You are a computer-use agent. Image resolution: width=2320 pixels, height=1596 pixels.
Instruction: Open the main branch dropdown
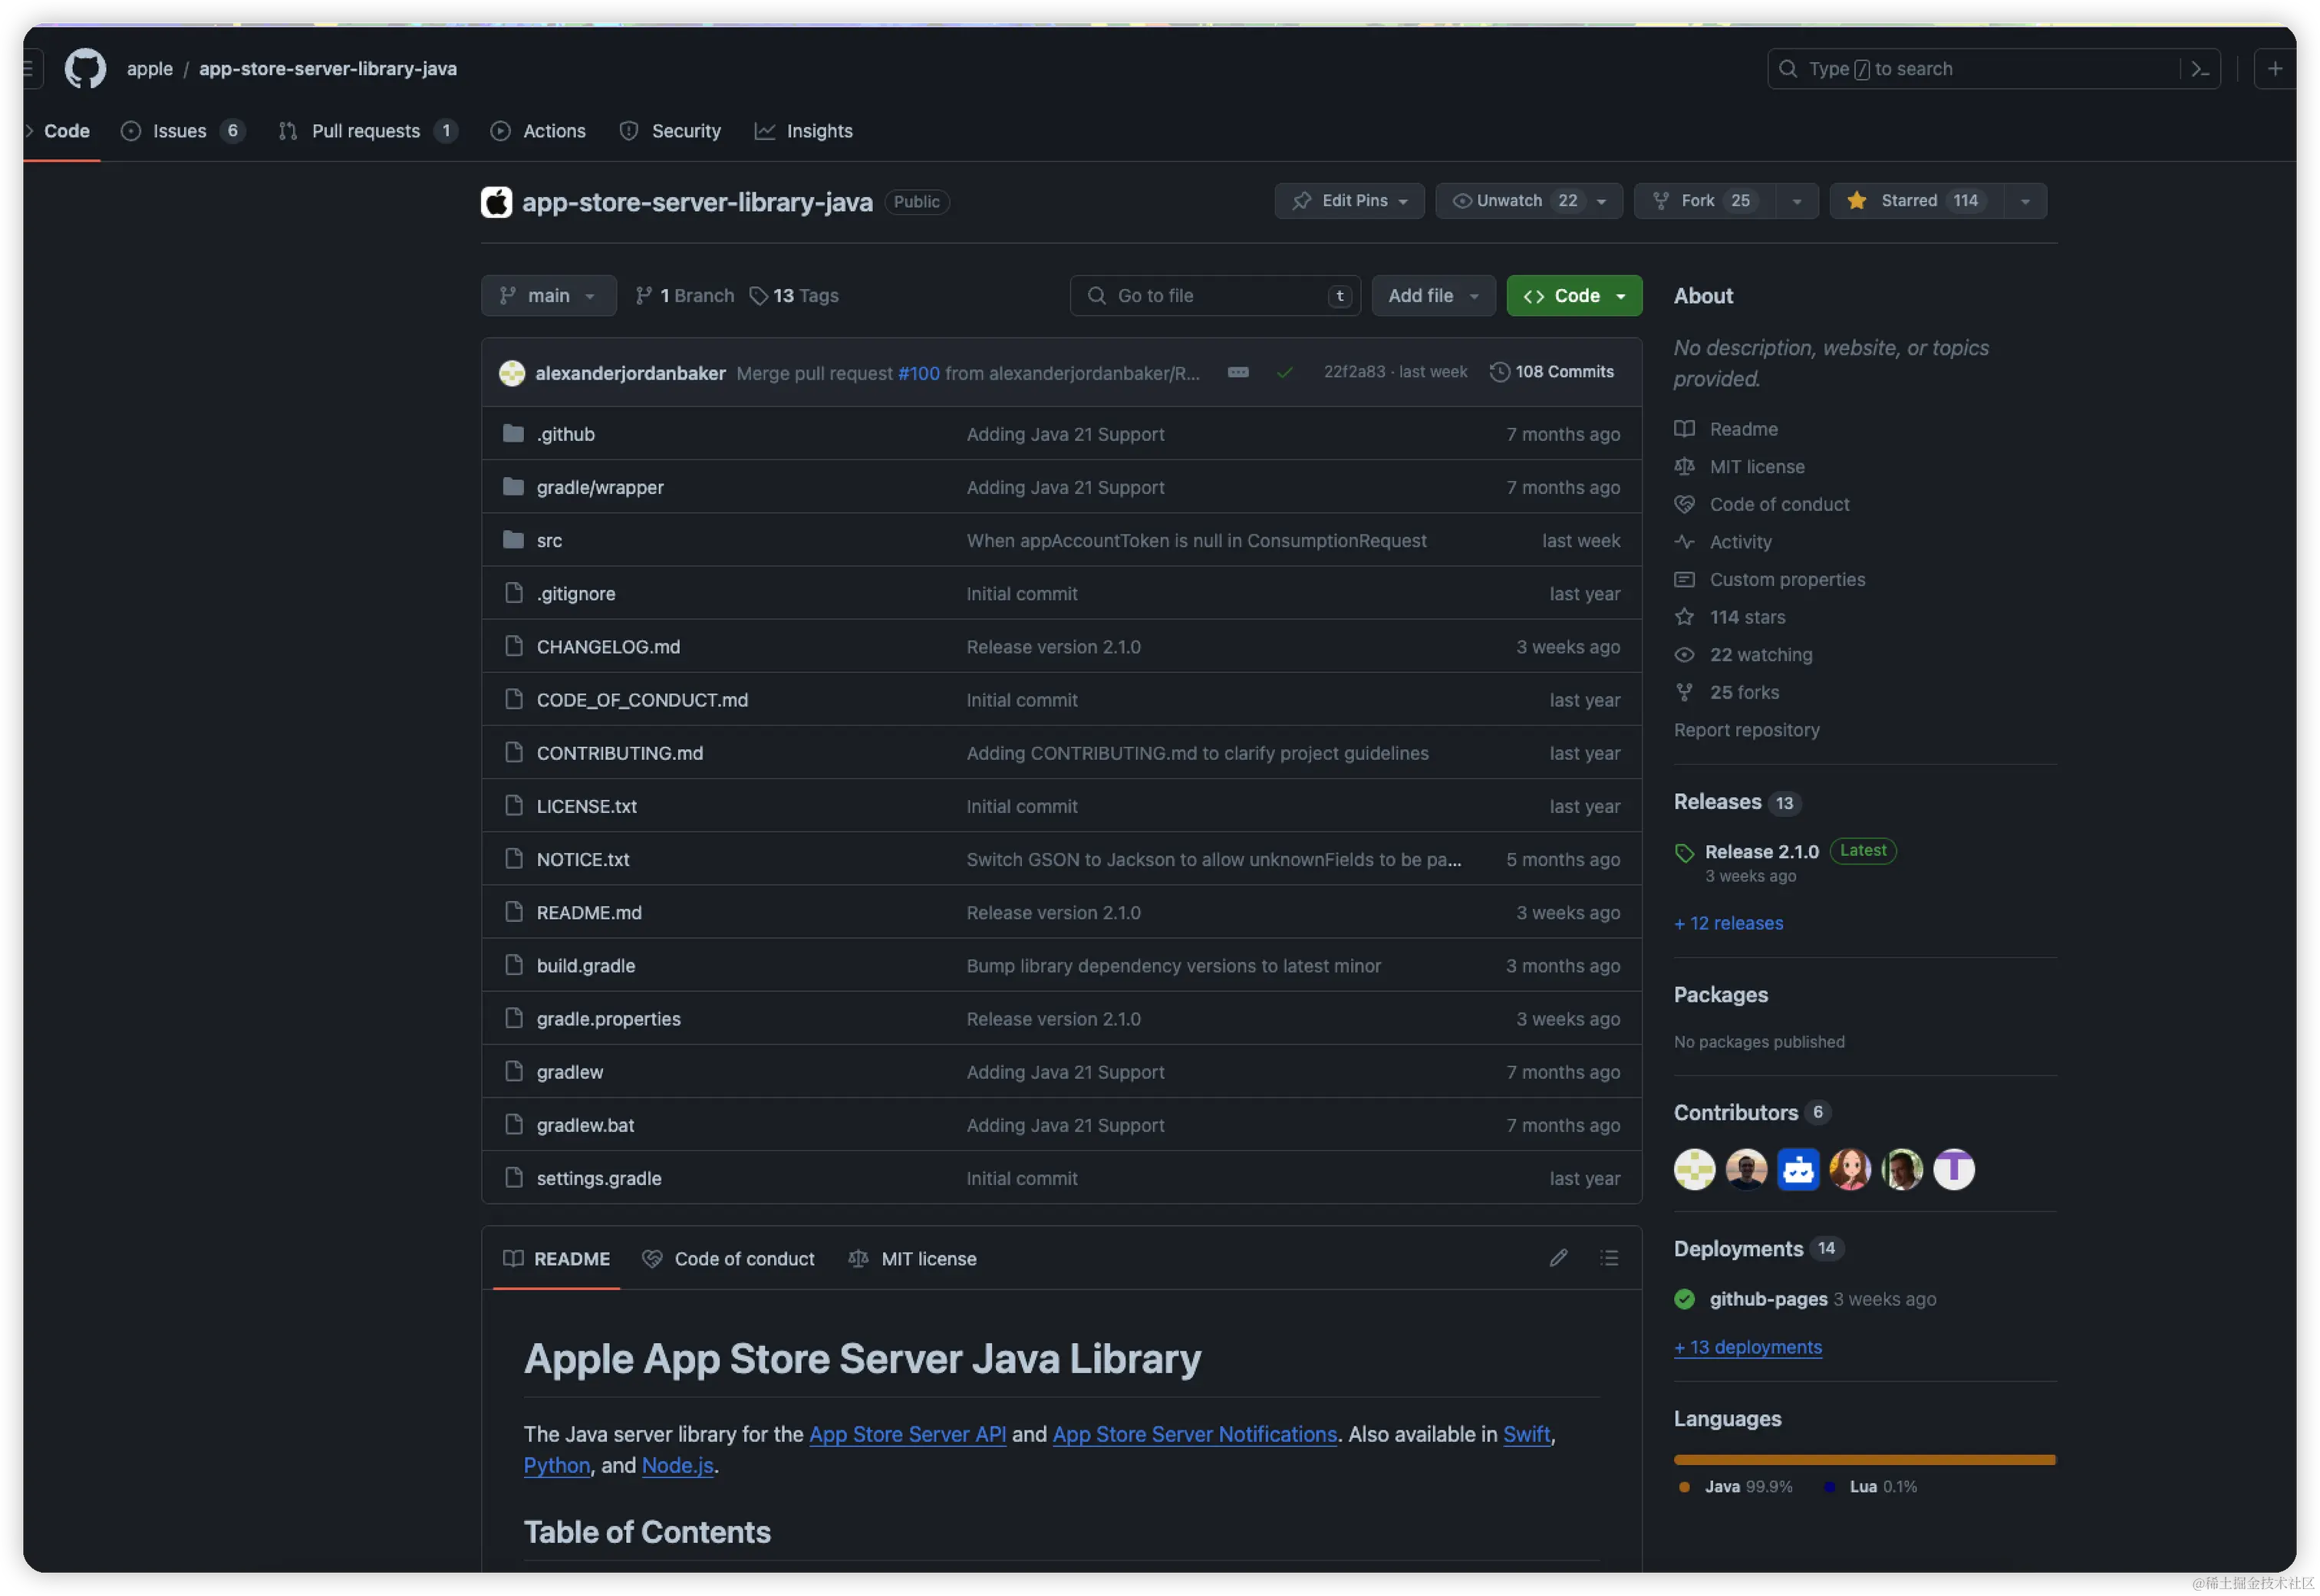pyautogui.click(x=549, y=296)
